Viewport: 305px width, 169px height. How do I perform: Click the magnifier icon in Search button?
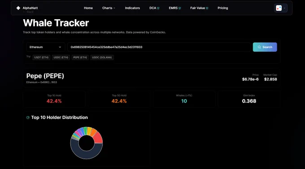(259, 47)
